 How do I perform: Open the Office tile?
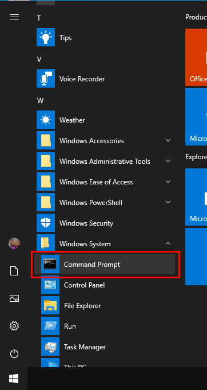196,57
